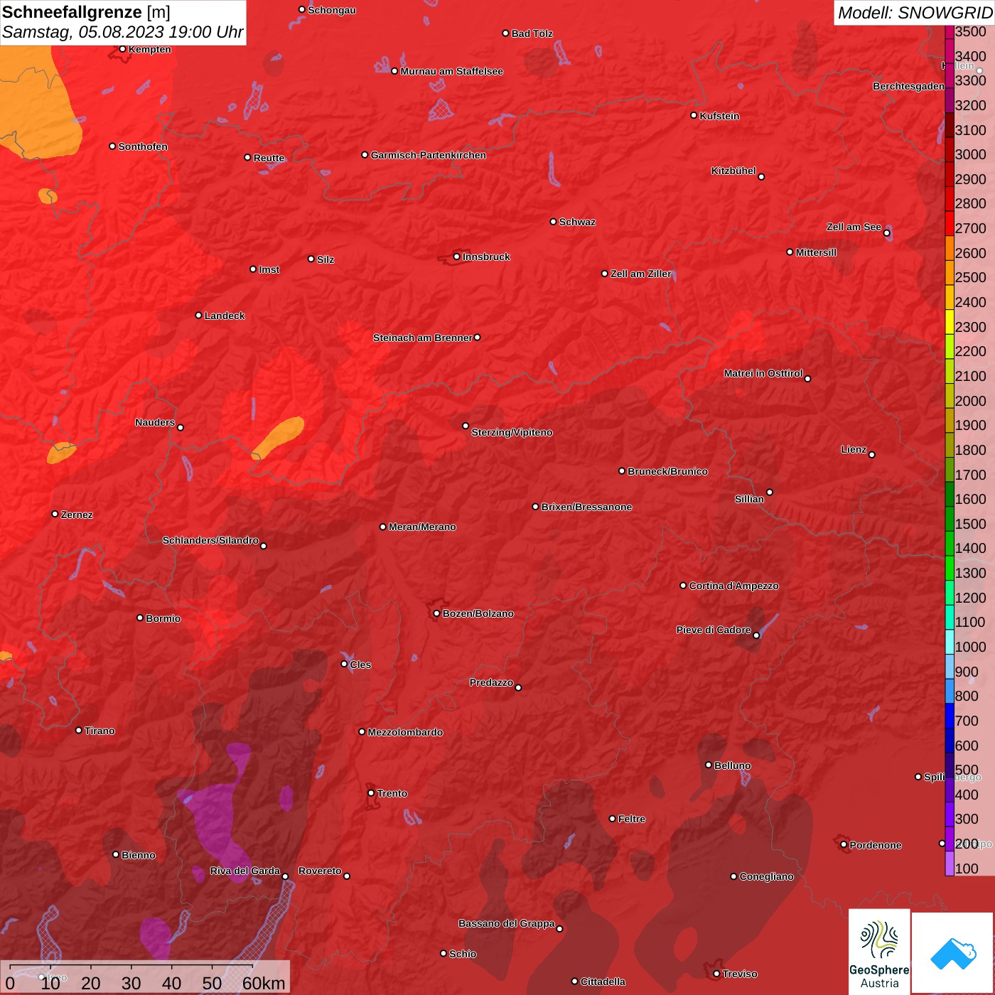Select the Bad Tölz label
The width and height of the screenshot is (995, 995).
click(532, 33)
